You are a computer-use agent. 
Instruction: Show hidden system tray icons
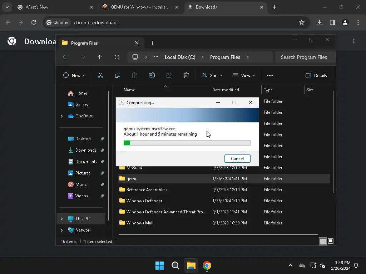click(x=291, y=265)
